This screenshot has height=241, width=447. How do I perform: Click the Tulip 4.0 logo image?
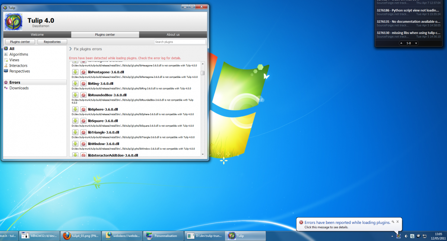coord(13,21)
